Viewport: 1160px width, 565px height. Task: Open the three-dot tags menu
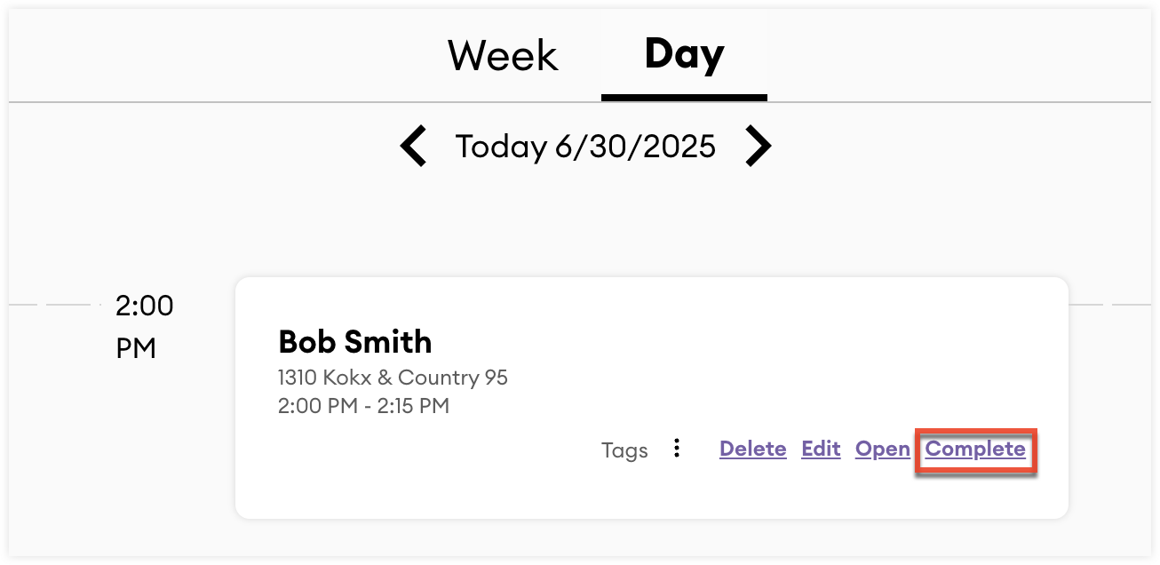(x=677, y=449)
